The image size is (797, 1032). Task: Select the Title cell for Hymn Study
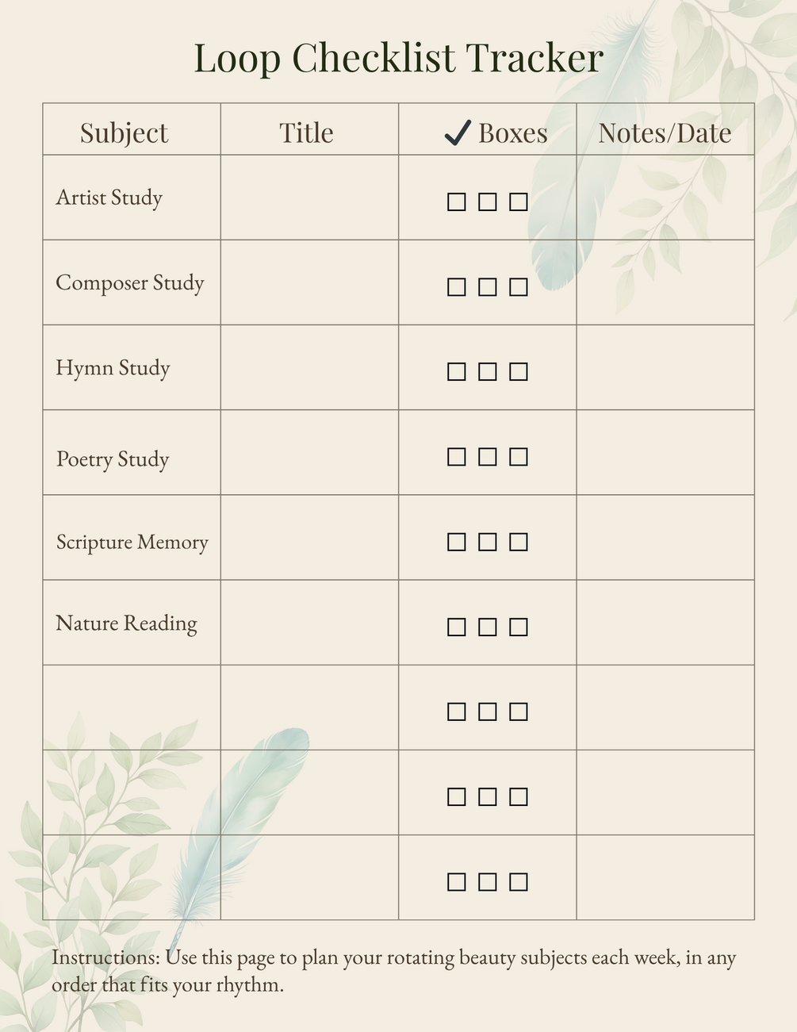point(309,367)
